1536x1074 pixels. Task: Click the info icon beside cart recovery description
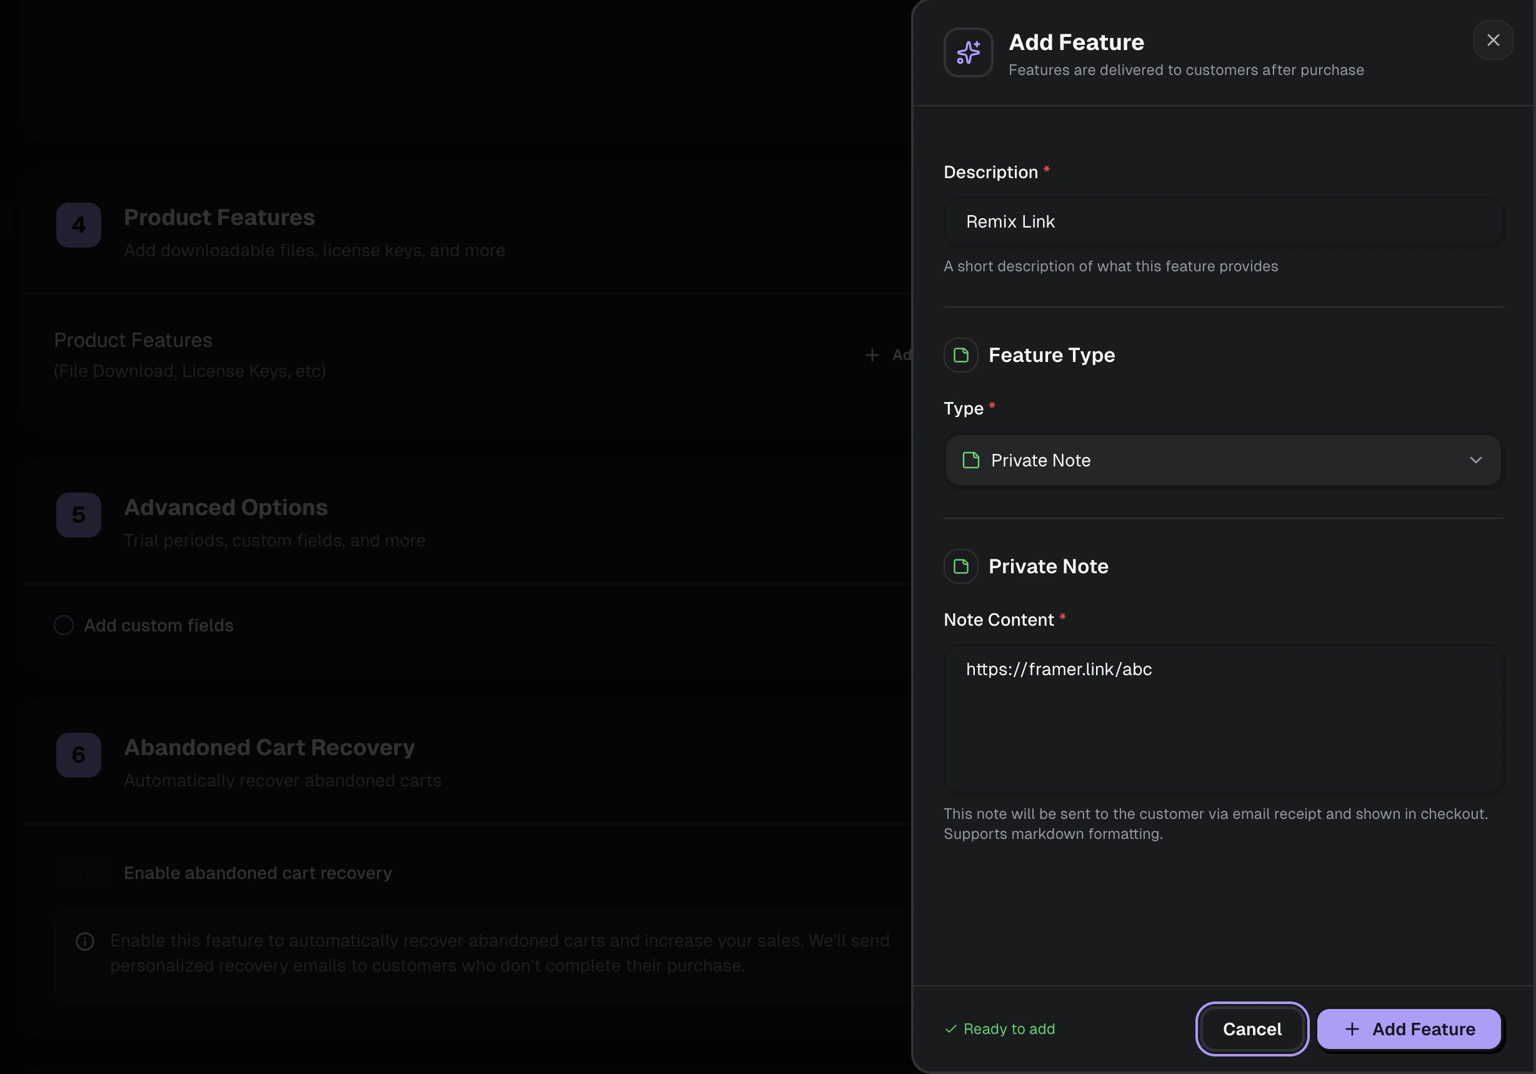coord(85,941)
